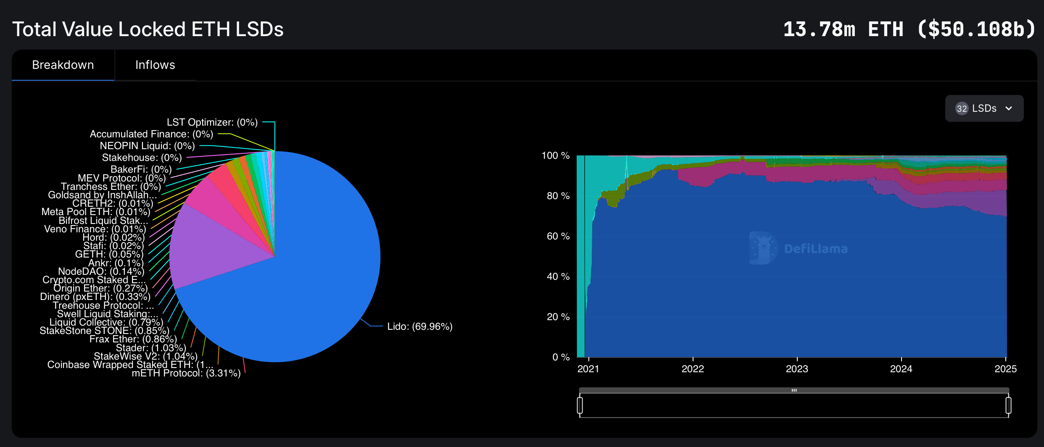This screenshot has width=1044, height=447.
Task: Click the 2023 x-axis label
Action: coord(797,369)
